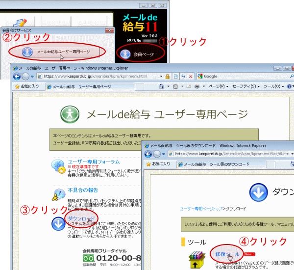The image size is (294, 270).
Task: Click the 会員専用フリーダイヤル label
Action: tap(105, 251)
